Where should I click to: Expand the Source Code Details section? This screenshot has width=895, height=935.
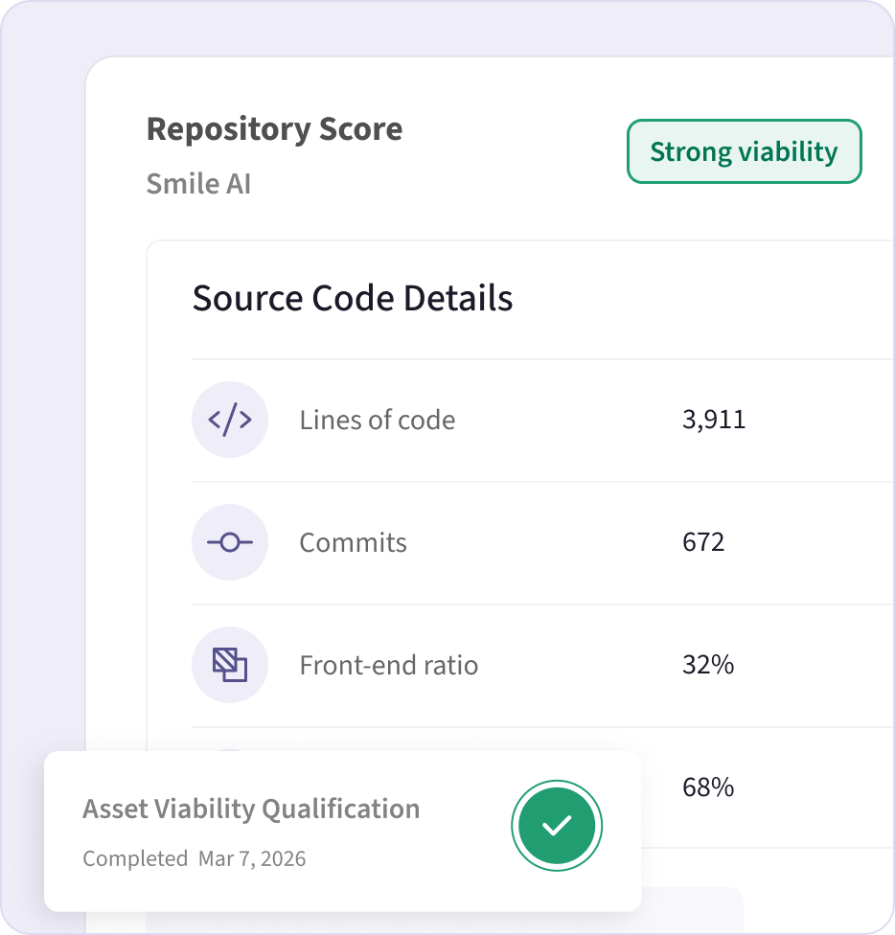pos(353,298)
